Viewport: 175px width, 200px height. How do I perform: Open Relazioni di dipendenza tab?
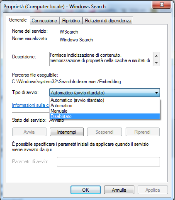(108, 21)
